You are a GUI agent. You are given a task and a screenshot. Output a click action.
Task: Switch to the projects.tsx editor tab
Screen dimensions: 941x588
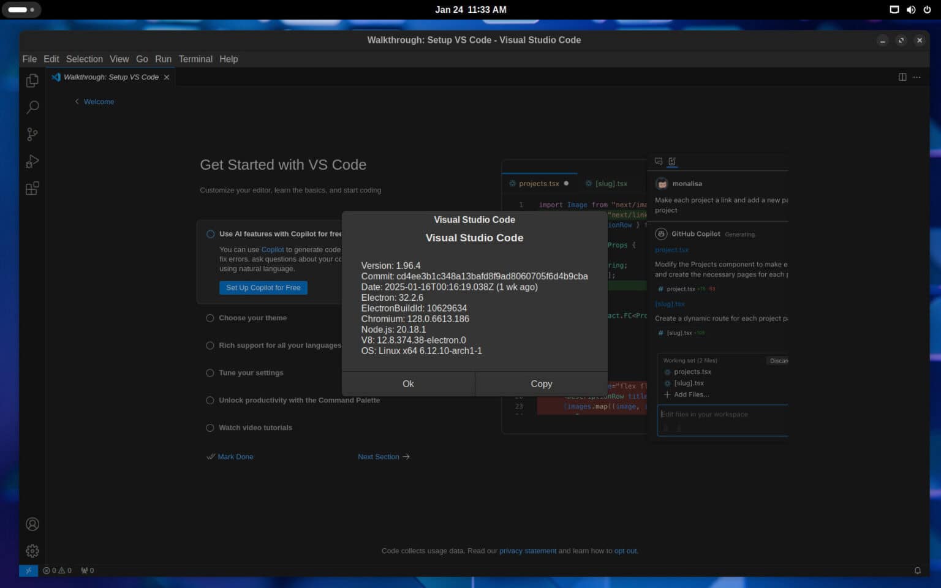click(x=539, y=183)
